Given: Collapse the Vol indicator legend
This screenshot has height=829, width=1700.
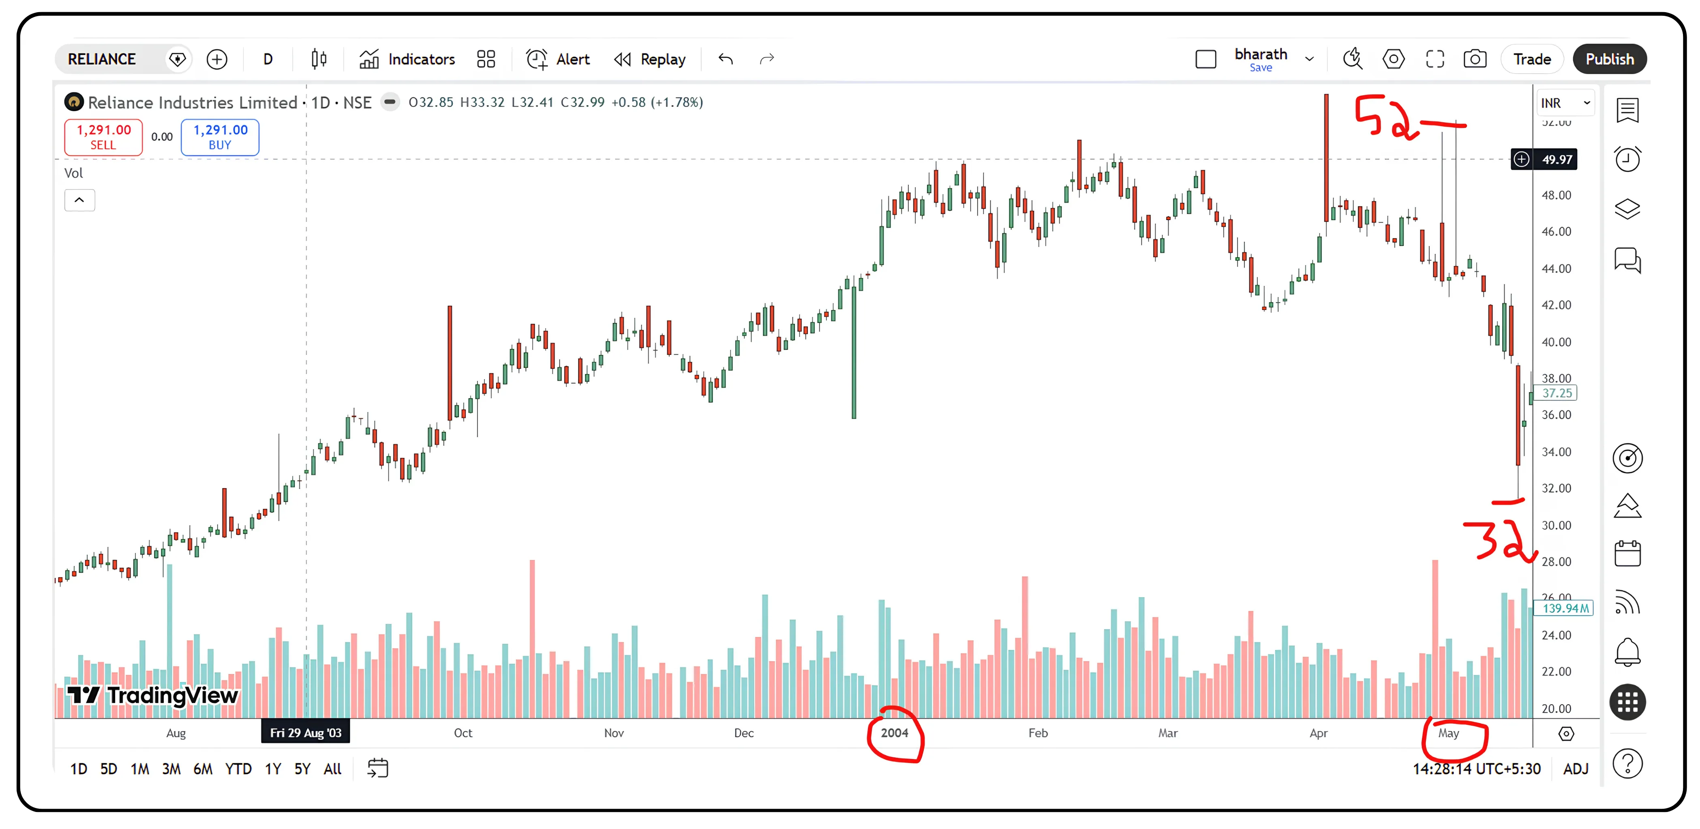Looking at the screenshot, I should coord(79,200).
